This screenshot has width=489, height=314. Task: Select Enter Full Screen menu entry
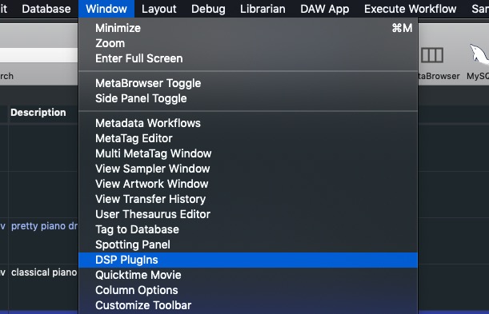[x=248, y=58]
